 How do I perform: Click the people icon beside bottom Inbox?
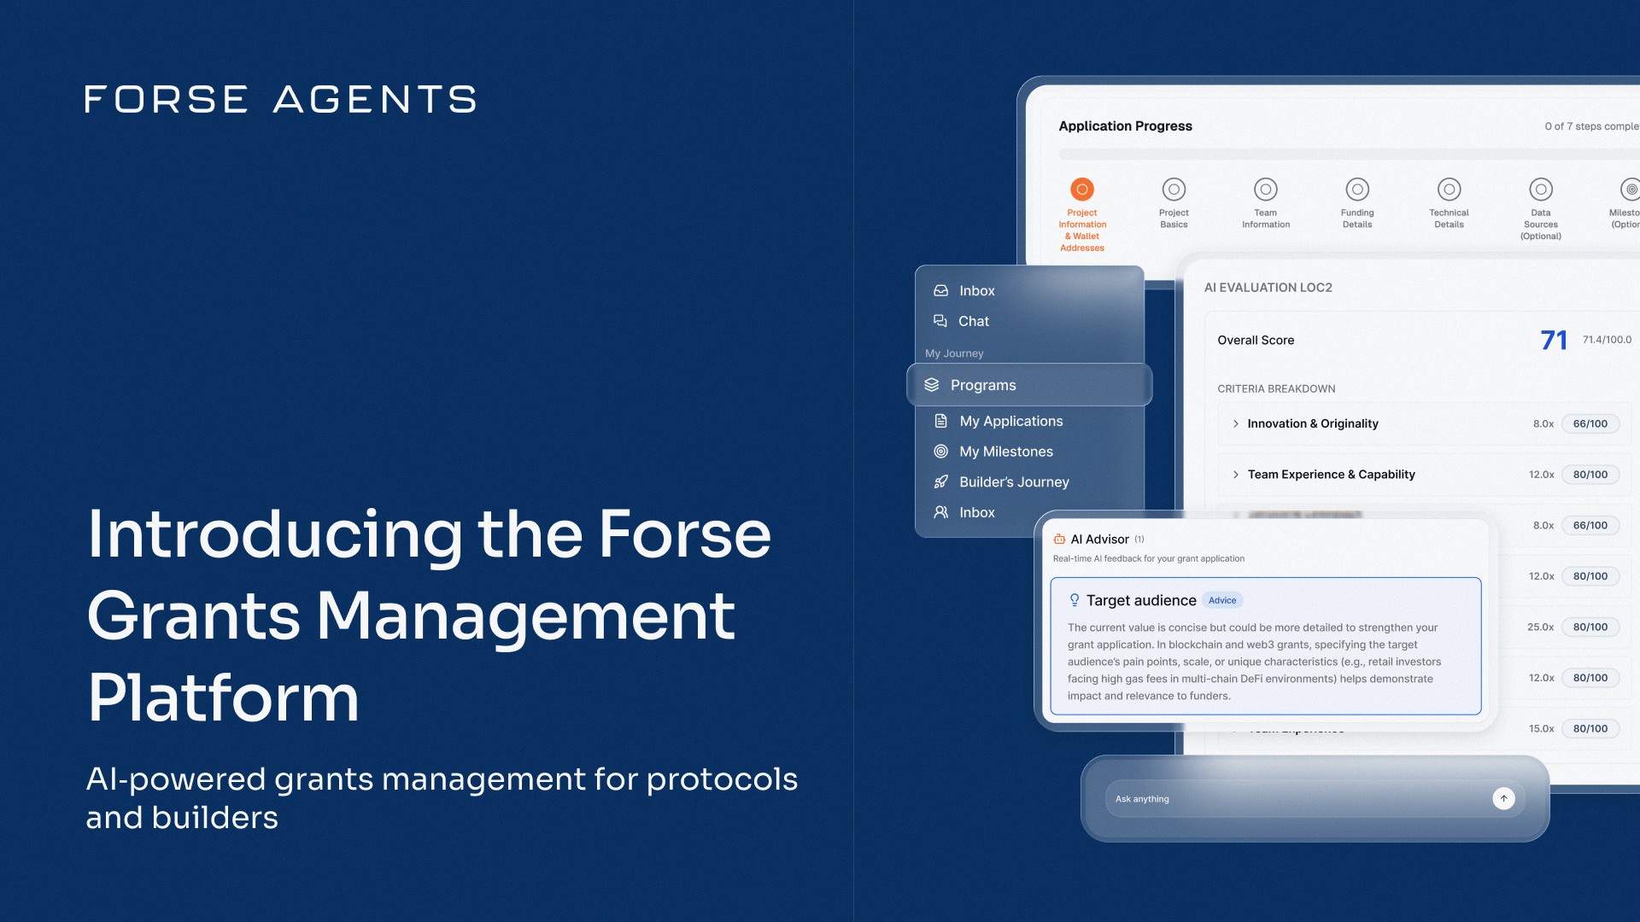[940, 512]
